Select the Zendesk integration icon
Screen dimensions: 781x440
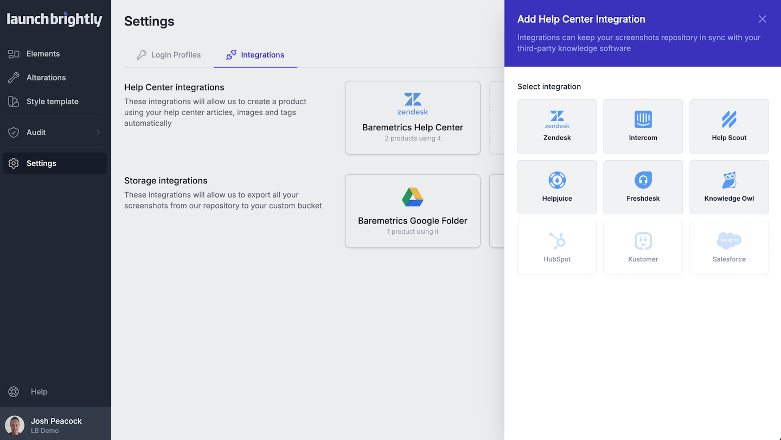pyautogui.click(x=557, y=126)
